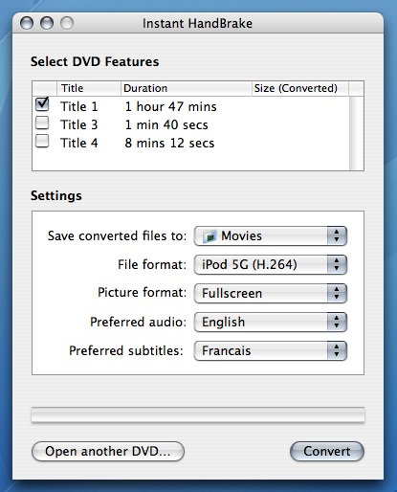Click the 'Title 4' row label
This screenshot has height=492, width=397.
[79, 143]
